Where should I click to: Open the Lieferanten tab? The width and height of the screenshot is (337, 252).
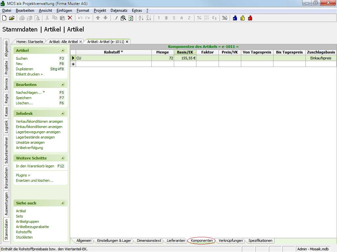tap(176, 241)
